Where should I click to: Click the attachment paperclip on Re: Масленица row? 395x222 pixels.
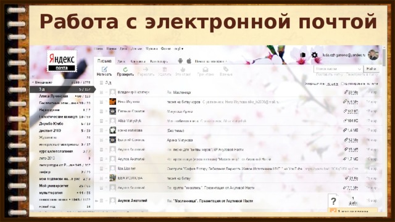coord(346,92)
